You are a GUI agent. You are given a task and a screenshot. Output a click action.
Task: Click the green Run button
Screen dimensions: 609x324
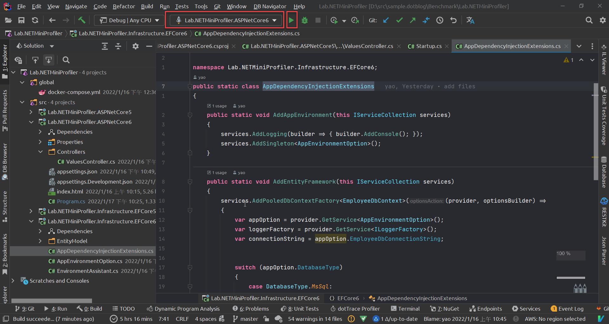[291, 20]
